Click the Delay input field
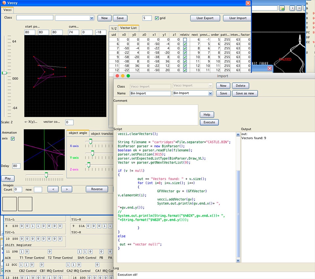315x279 pixels. point(16,166)
